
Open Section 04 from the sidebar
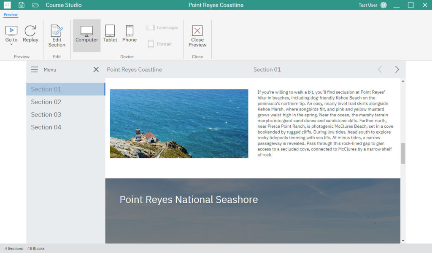coord(46,127)
